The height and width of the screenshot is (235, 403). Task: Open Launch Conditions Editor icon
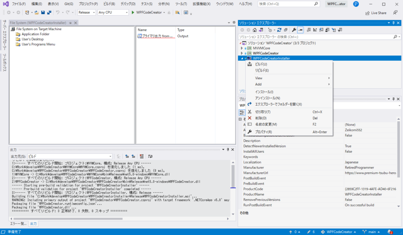click(340, 30)
